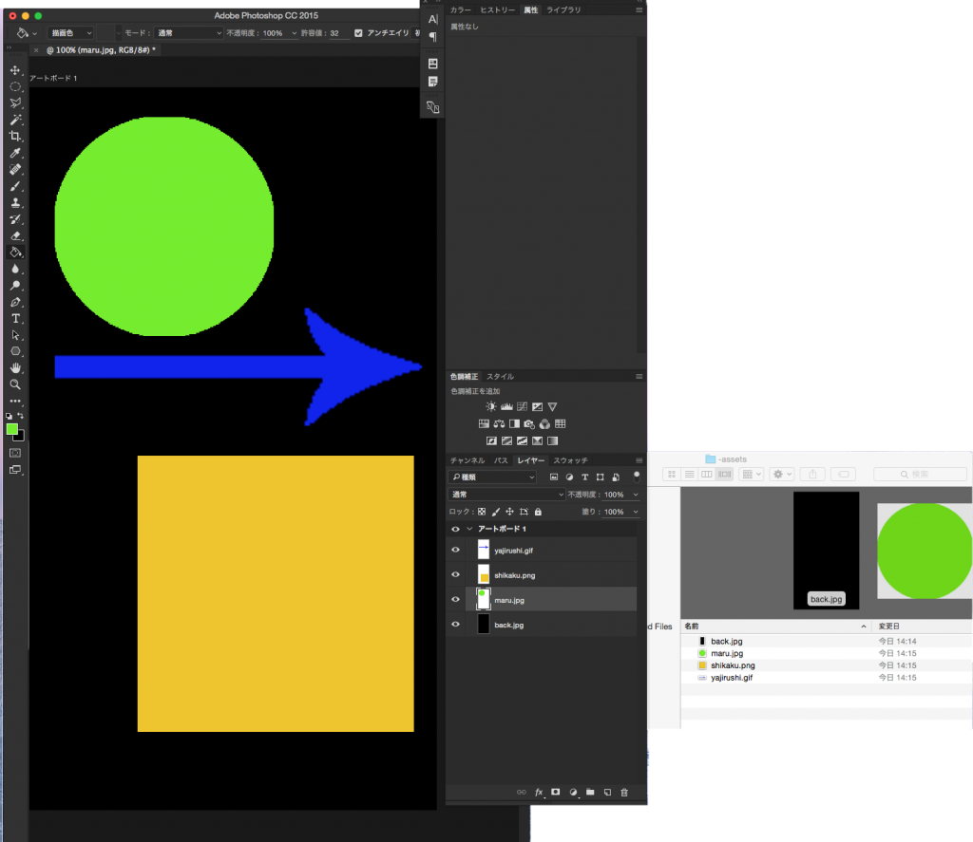
Task: Collapse the アートボード 1 group
Action: (x=469, y=529)
